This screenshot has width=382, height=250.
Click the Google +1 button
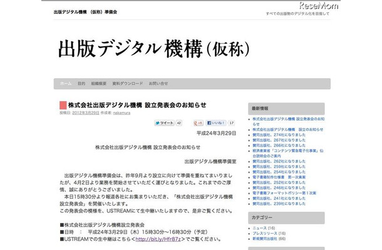[198, 123]
